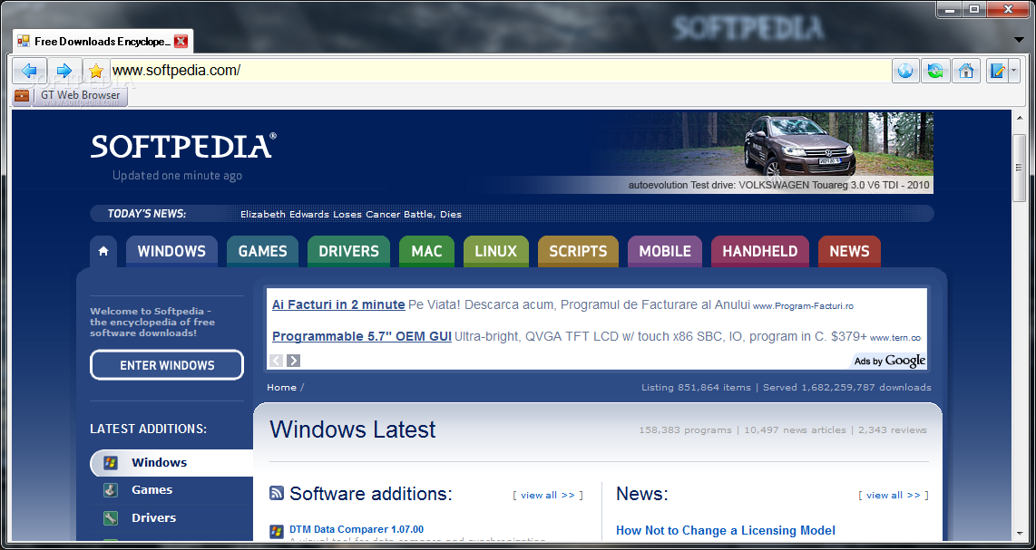The height and width of the screenshot is (550, 1036).
Task: Maximize the browser window
Action: [x=974, y=9]
